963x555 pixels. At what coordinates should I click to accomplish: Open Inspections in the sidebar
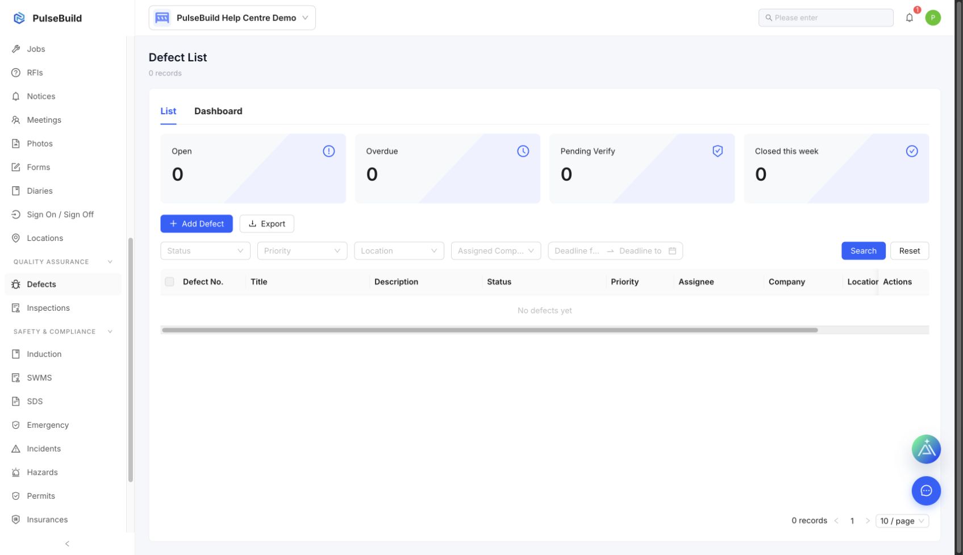pyautogui.click(x=63, y=308)
